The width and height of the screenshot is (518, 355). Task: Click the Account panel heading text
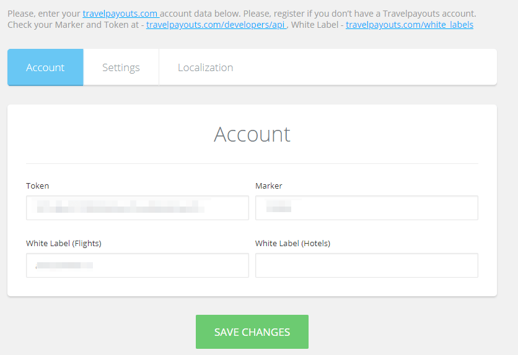tap(252, 134)
